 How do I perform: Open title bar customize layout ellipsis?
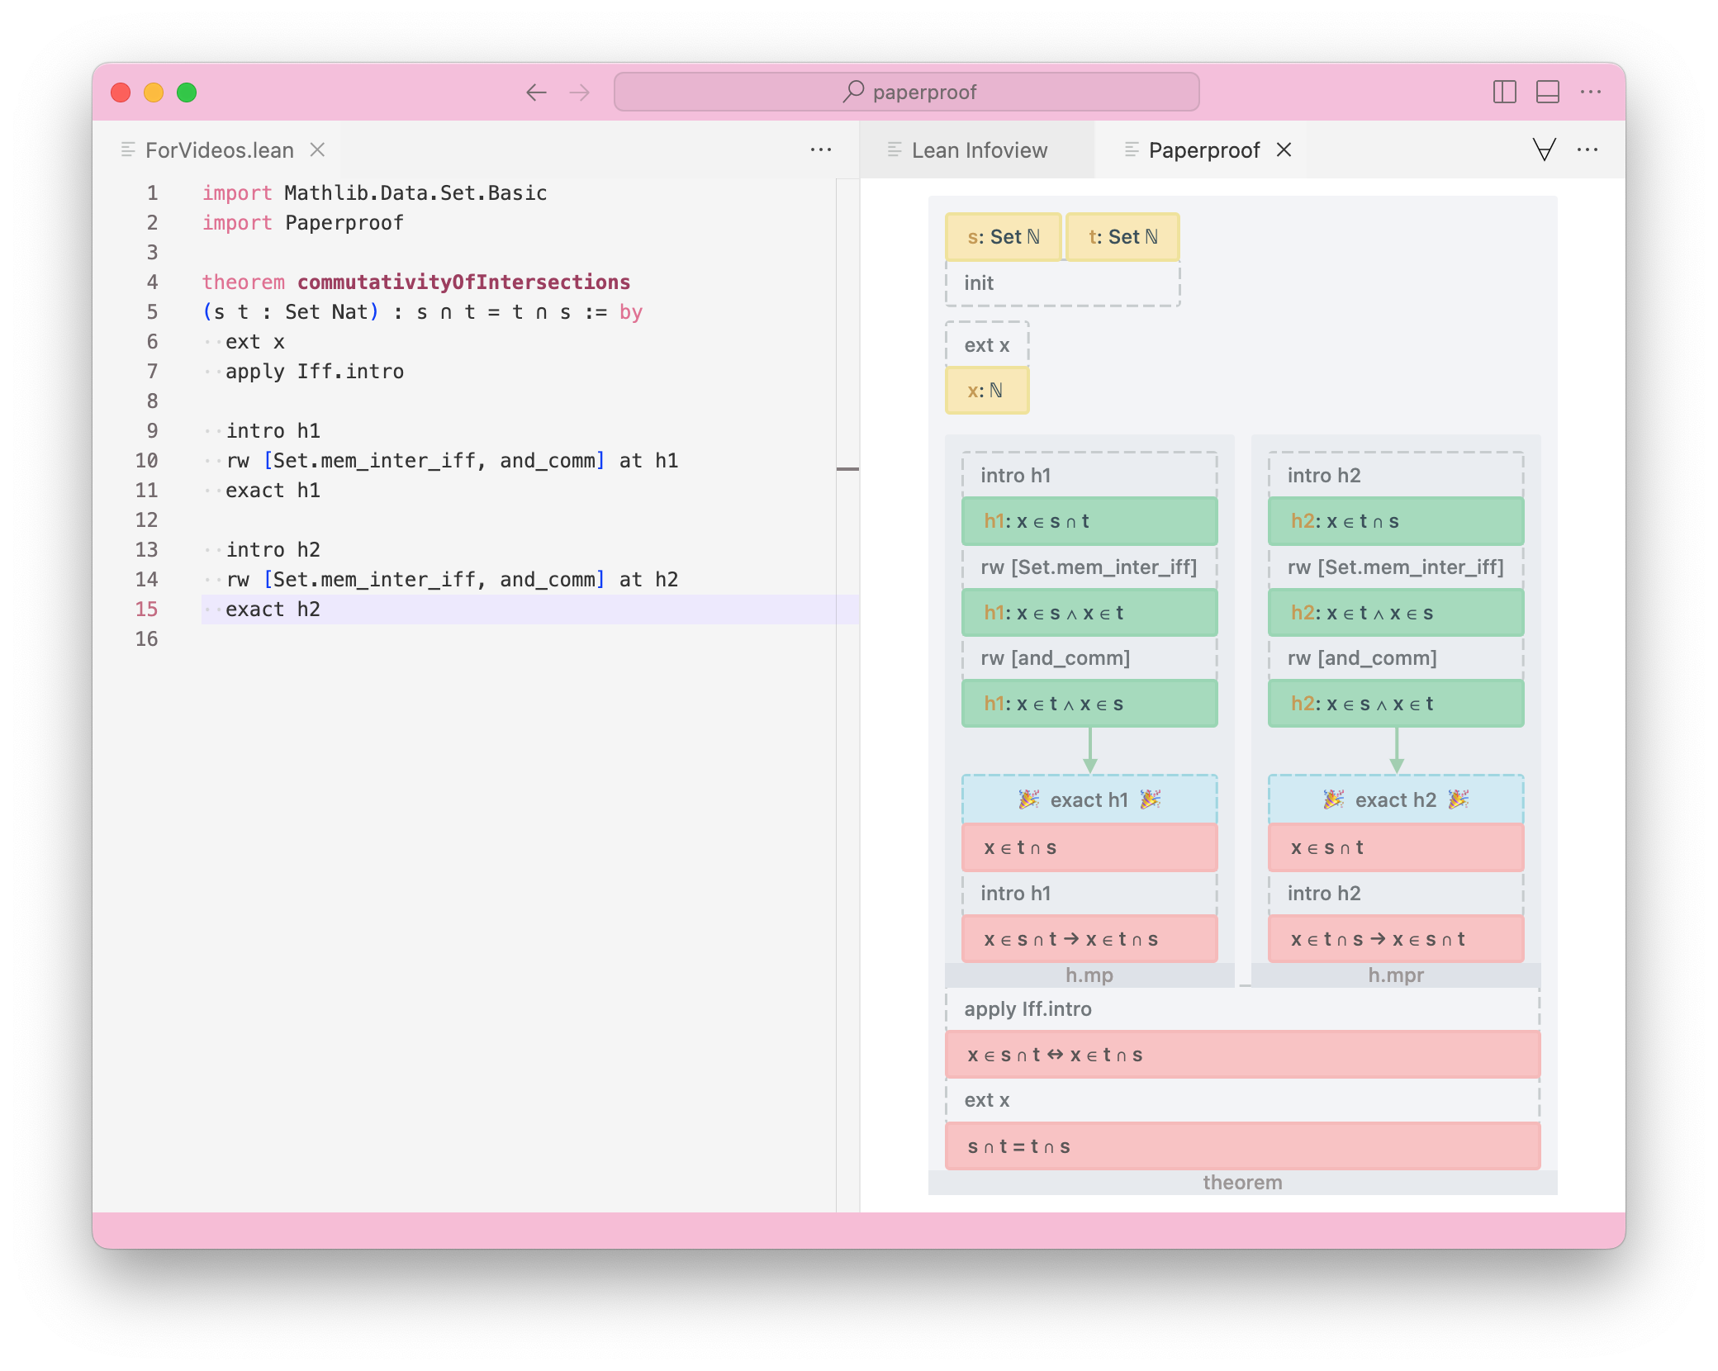click(1590, 93)
